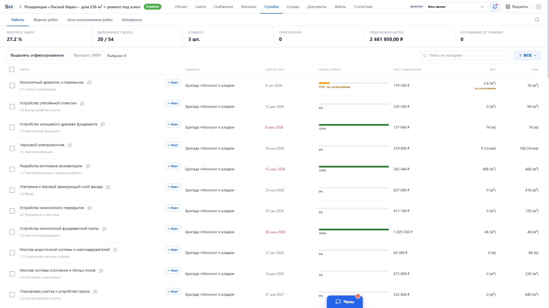Open the Объект tab
The image size is (549, 308).
(181, 7)
